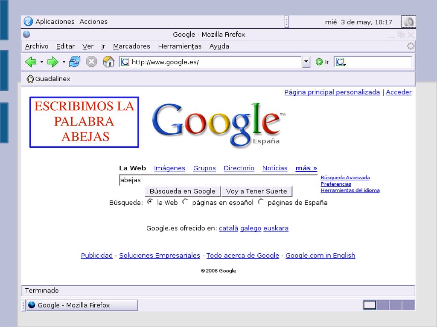Image resolution: width=437 pixels, height=327 pixels.
Task: Click the Google search engine icon in search box
Action: coord(341,62)
